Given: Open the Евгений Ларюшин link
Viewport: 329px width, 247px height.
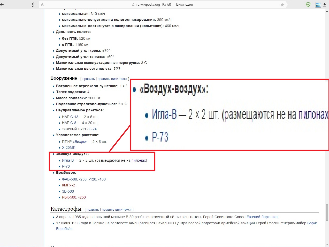Looking at the screenshot, I should [262, 217].
